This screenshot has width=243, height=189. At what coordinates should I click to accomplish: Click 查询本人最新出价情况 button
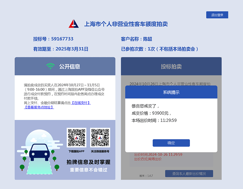189,174
